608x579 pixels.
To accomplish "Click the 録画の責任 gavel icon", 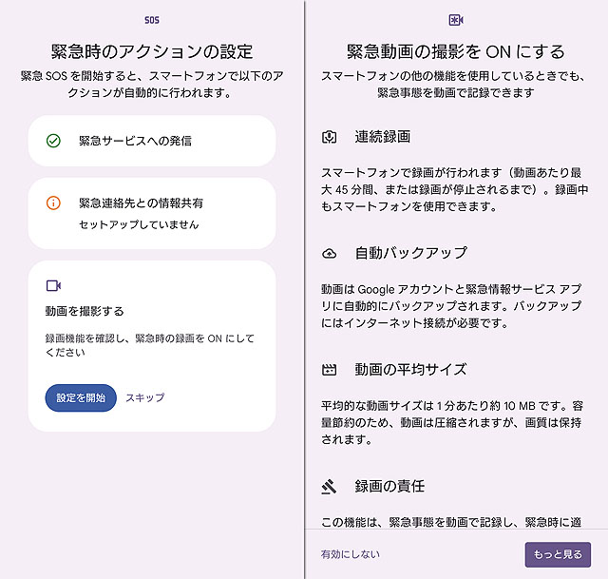I will pos(330,486).
